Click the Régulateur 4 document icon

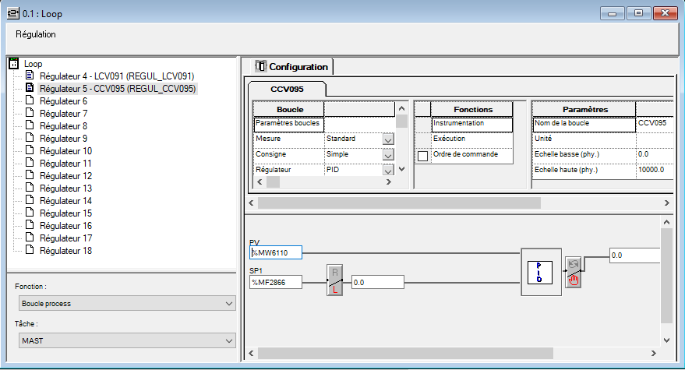click(30, 76)
